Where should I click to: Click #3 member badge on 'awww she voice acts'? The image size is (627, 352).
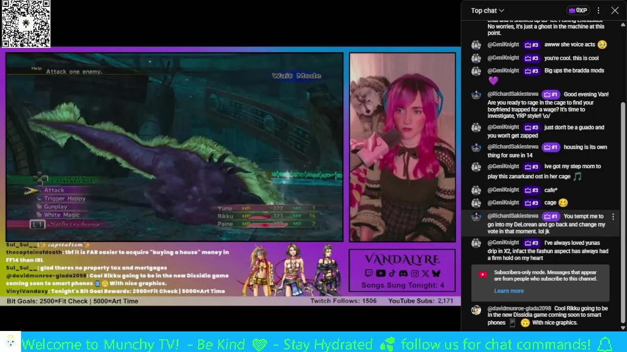(x=531, y=45)
